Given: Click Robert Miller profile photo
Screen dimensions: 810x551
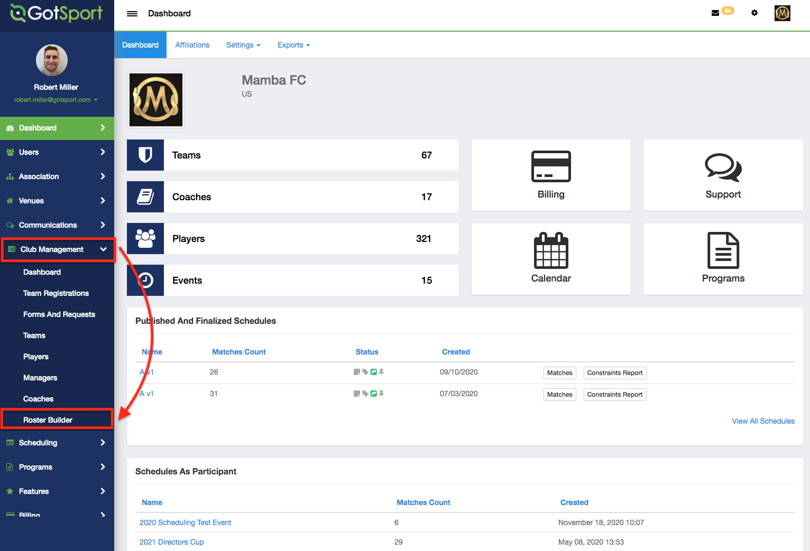Looking at the screenshot, I should [52, 60].
